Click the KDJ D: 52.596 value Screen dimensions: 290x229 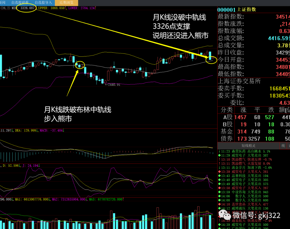[11, 166]
